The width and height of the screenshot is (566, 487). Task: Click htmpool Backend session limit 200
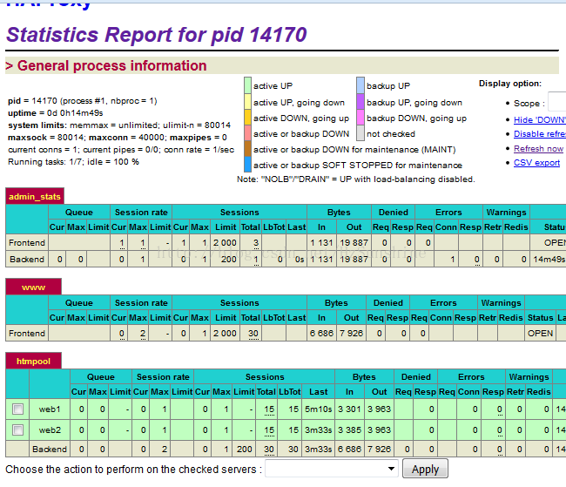pos(245,449)
